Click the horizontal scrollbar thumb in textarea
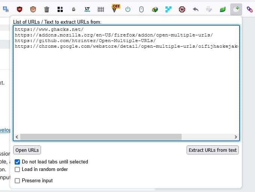Viewport: 255px width, 192px height. [101, 137]
